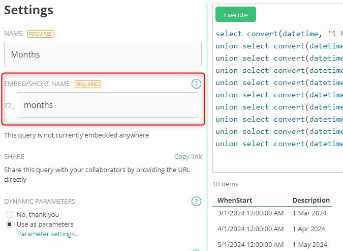The image size is (343, 251).
Task: Click the 5/1/2024 12:00:00 AM cell
Action: [x=251, y=244]
